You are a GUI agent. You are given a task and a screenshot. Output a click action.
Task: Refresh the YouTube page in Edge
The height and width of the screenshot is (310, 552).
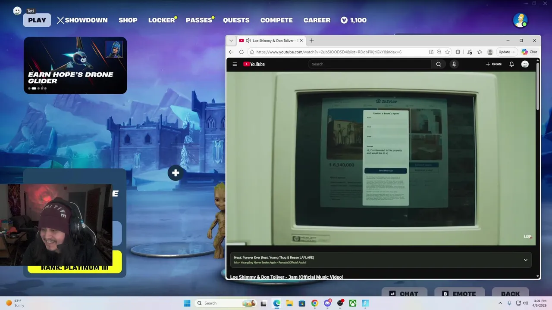(241, 52)
